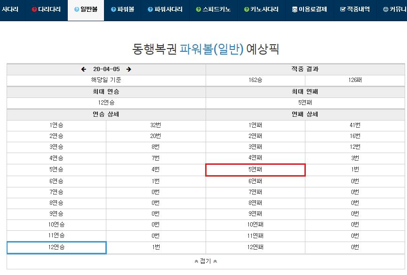Click the 6연승 row label
Viewport: 407px width, 275px height.
pos(56,181)
